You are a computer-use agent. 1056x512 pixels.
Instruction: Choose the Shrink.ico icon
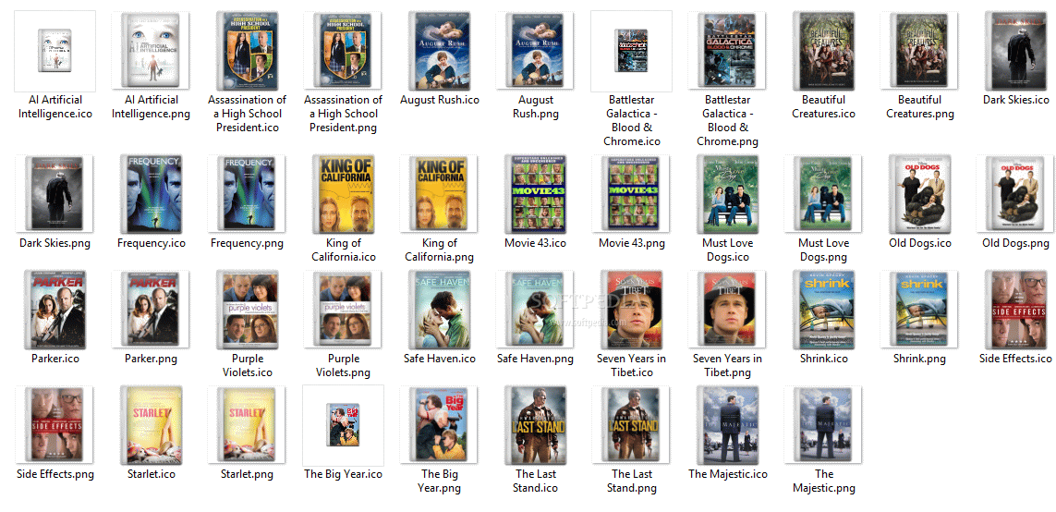coord(824,310)
